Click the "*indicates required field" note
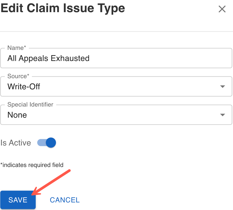Screen dimensions: 233x210 (32, 165)
